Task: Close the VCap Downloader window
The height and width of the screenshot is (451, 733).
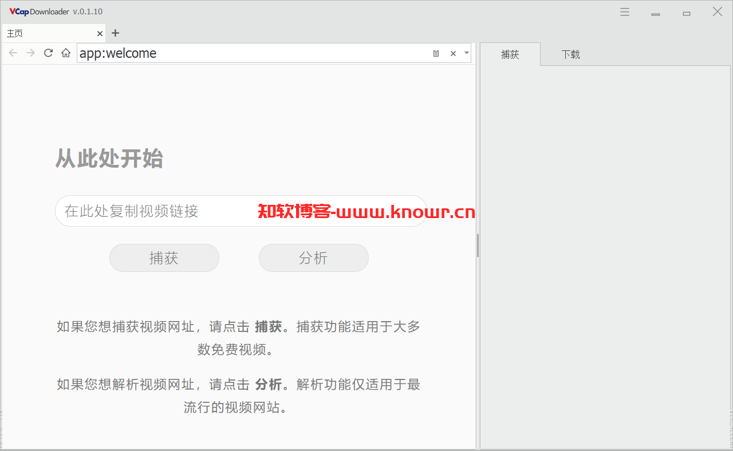Action: pos(717,11)
